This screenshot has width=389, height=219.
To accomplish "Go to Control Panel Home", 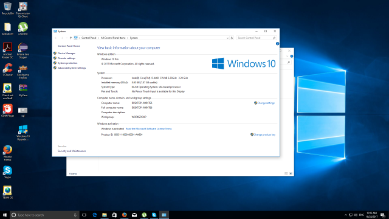I will point(69,46).
